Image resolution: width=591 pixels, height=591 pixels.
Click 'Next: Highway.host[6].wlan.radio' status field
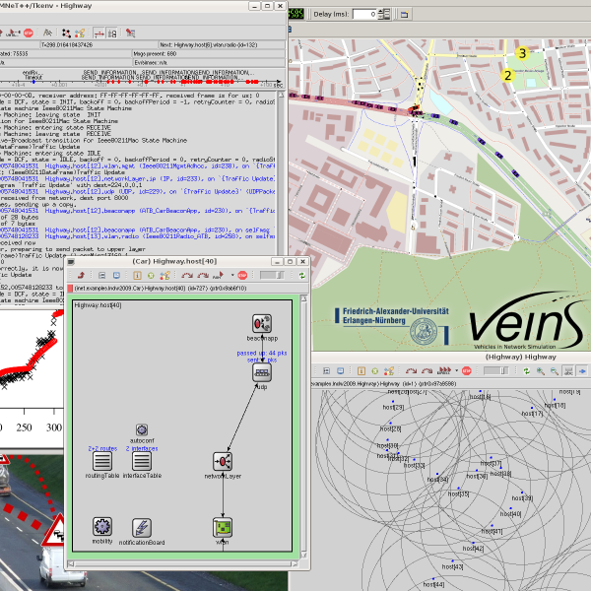coord(222,45)
